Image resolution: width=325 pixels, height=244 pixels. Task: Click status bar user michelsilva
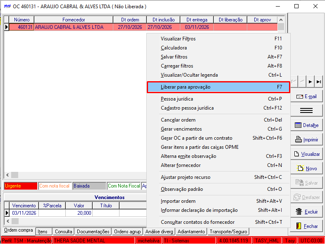(x=148, y=241)
